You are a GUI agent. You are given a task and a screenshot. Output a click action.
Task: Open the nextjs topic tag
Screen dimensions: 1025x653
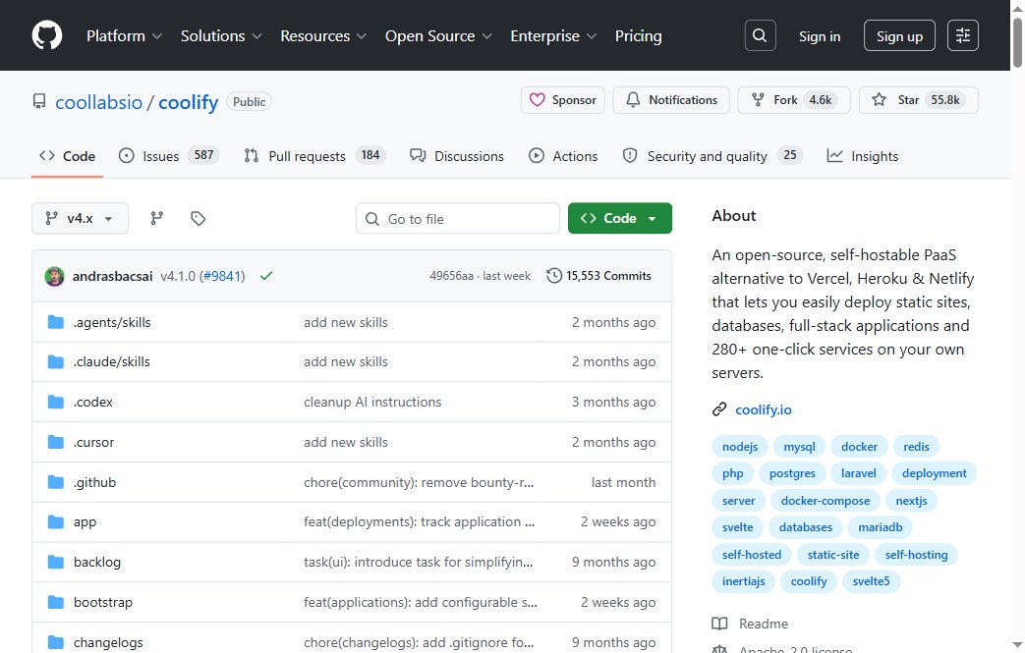click(x=911, y=501)
